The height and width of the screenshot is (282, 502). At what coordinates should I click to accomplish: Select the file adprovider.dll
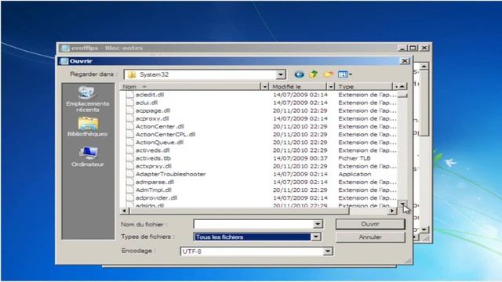156,198
